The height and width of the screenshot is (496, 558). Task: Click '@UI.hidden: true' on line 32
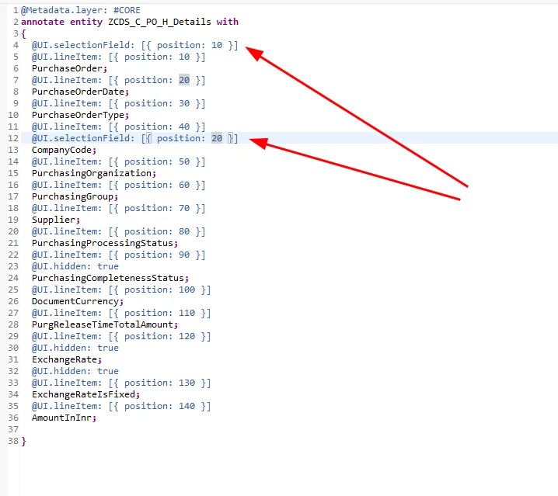pyautogui.click(x=75, y=371)
